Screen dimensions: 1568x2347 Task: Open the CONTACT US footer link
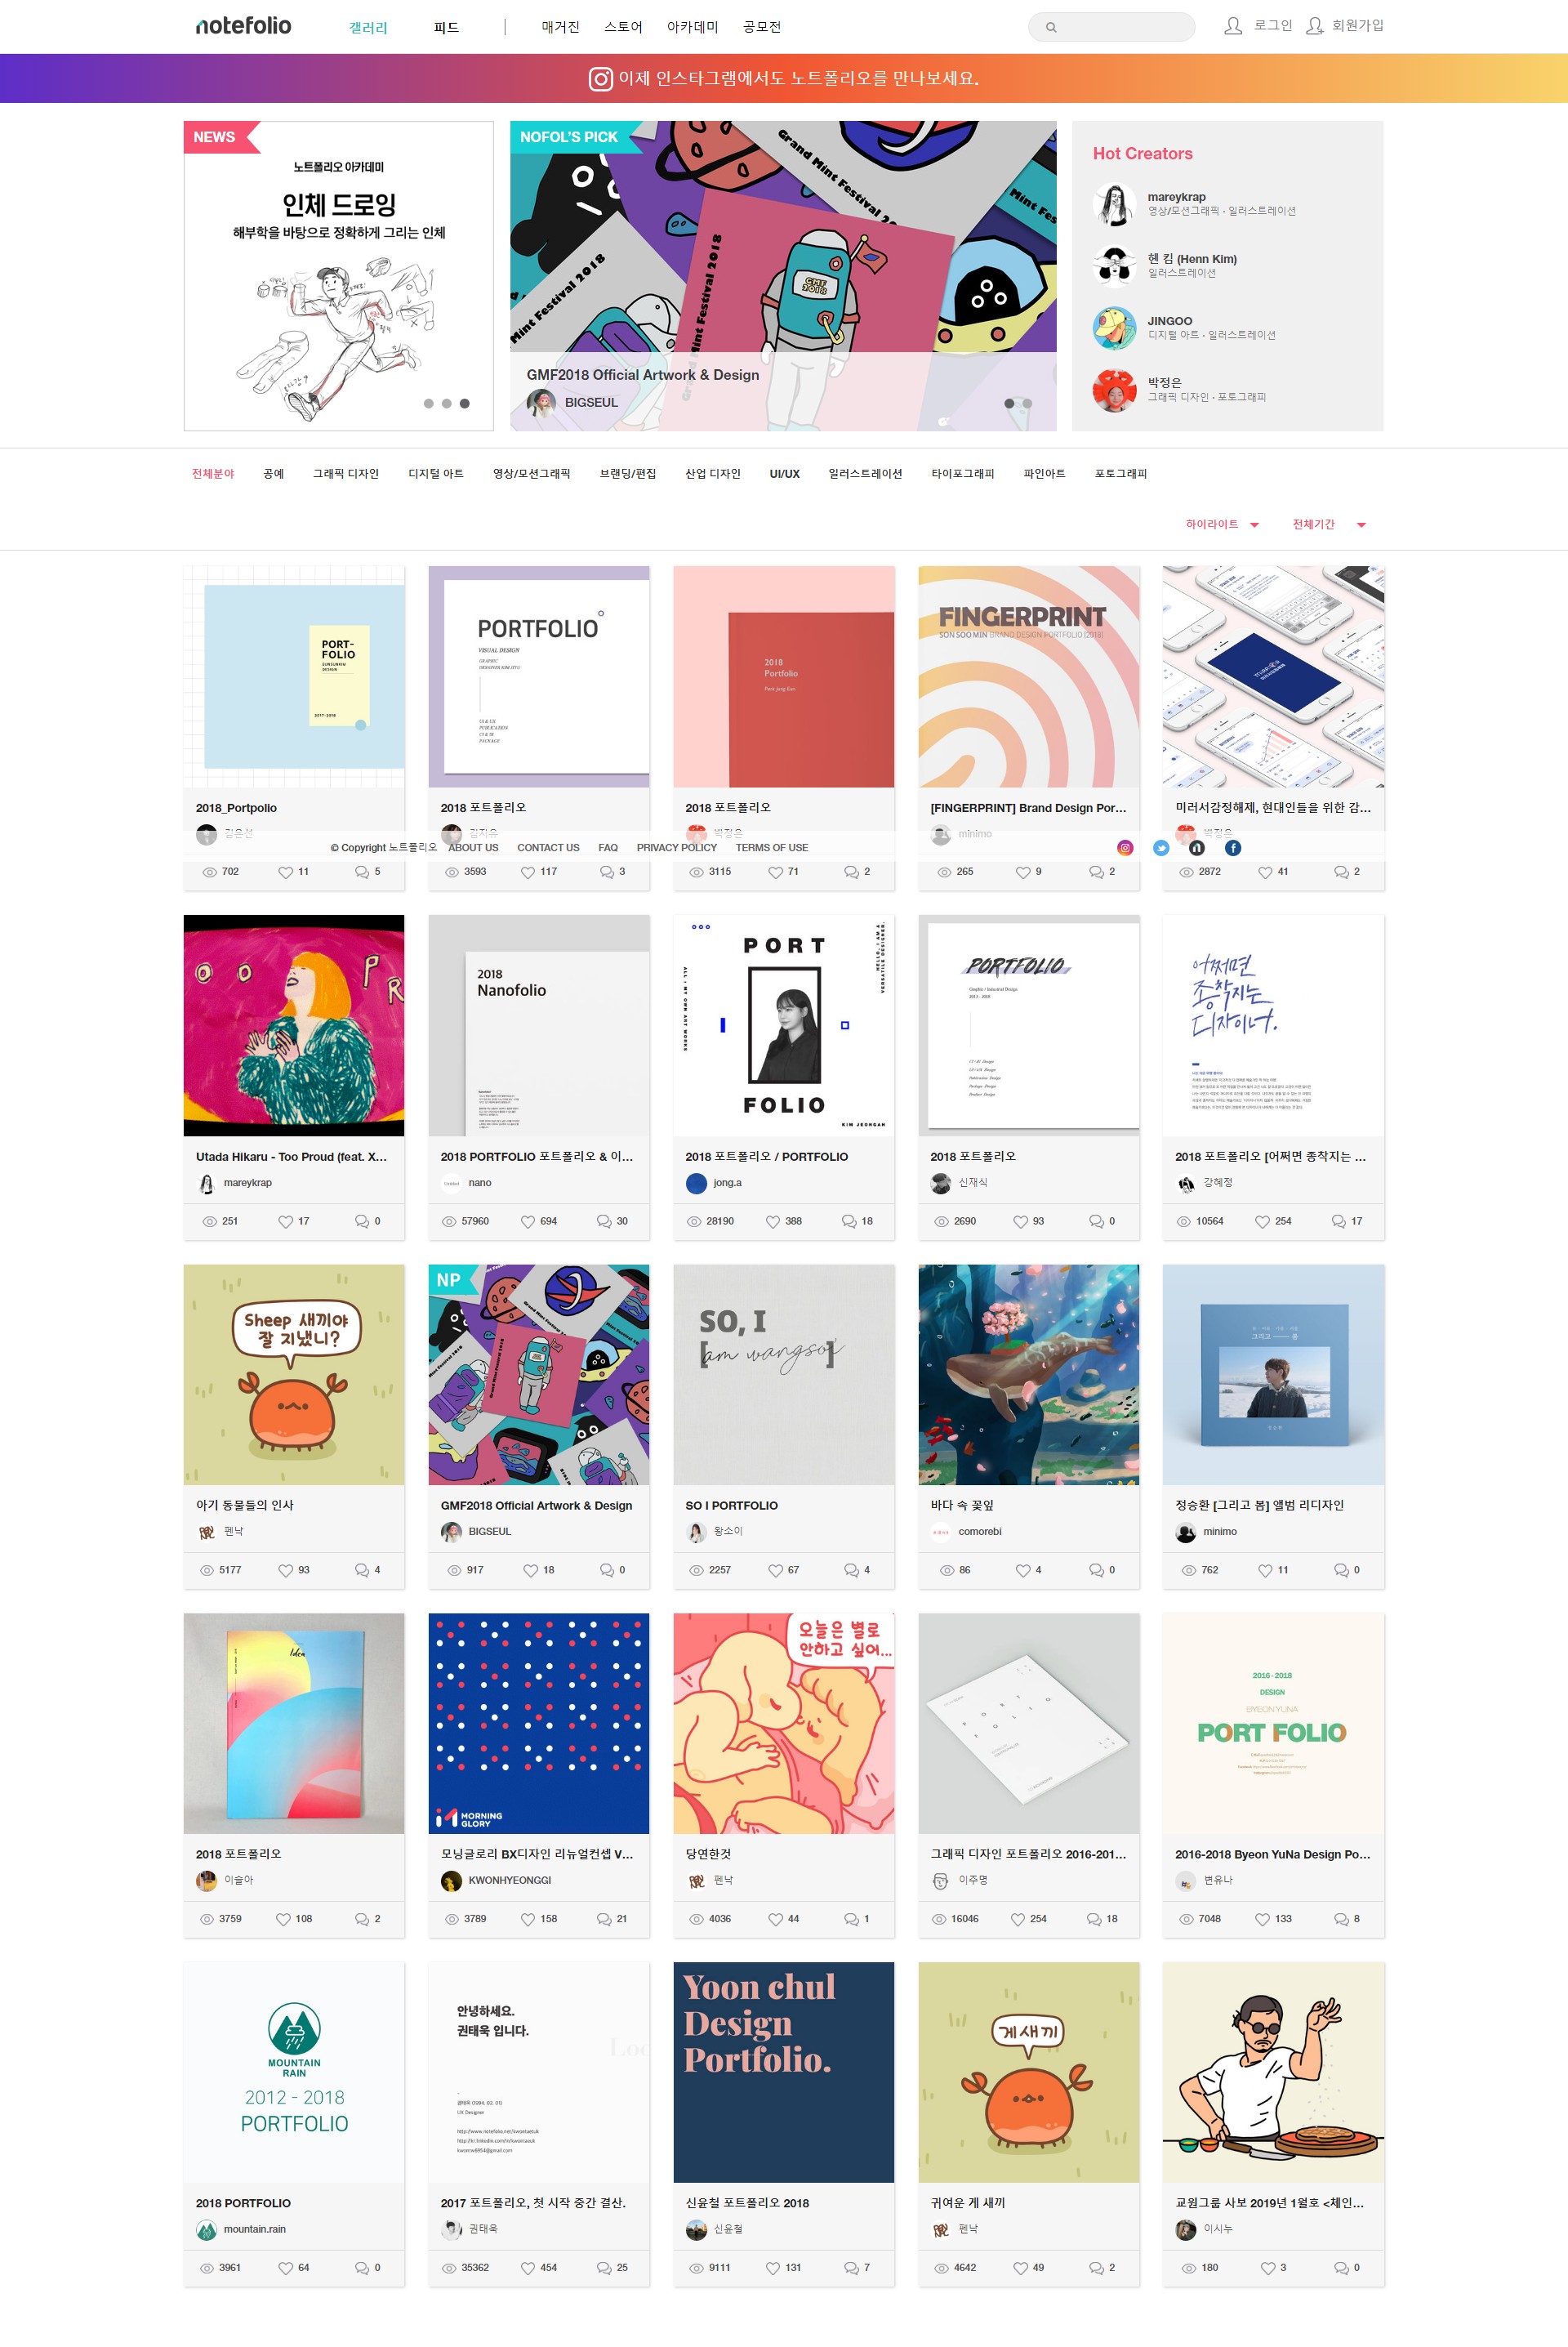point(548,848)
